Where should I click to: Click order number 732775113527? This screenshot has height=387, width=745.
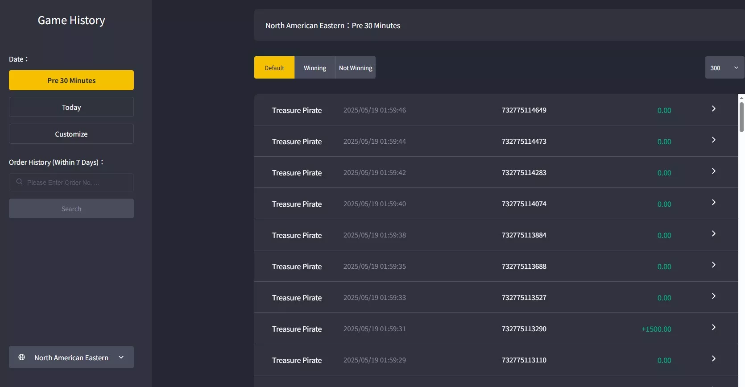(524, 298)
